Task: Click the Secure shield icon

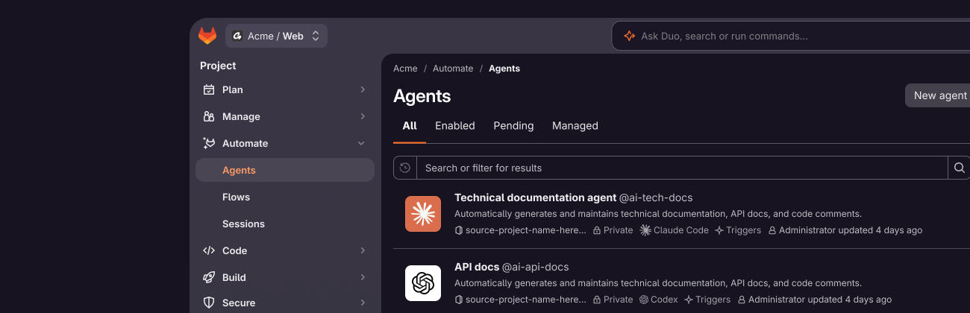Action: click(209, 303)
